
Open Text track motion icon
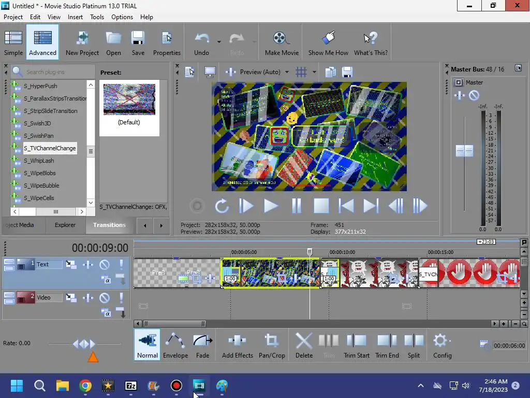[x=71, y=265]
